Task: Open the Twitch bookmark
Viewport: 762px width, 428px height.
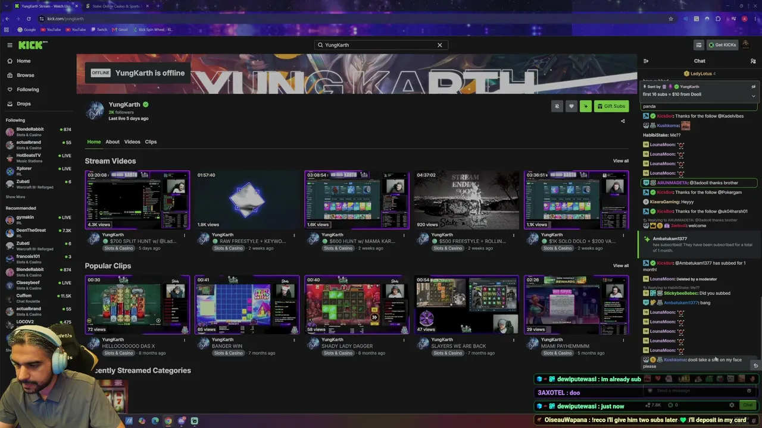Action: tap(99, 30)
